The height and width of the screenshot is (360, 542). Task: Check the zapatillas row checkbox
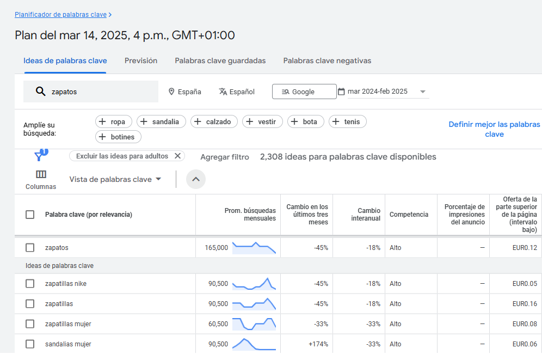point(30,304)
